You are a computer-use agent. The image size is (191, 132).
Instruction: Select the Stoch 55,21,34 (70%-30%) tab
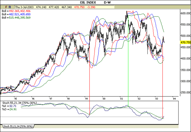tap(18, 126)
